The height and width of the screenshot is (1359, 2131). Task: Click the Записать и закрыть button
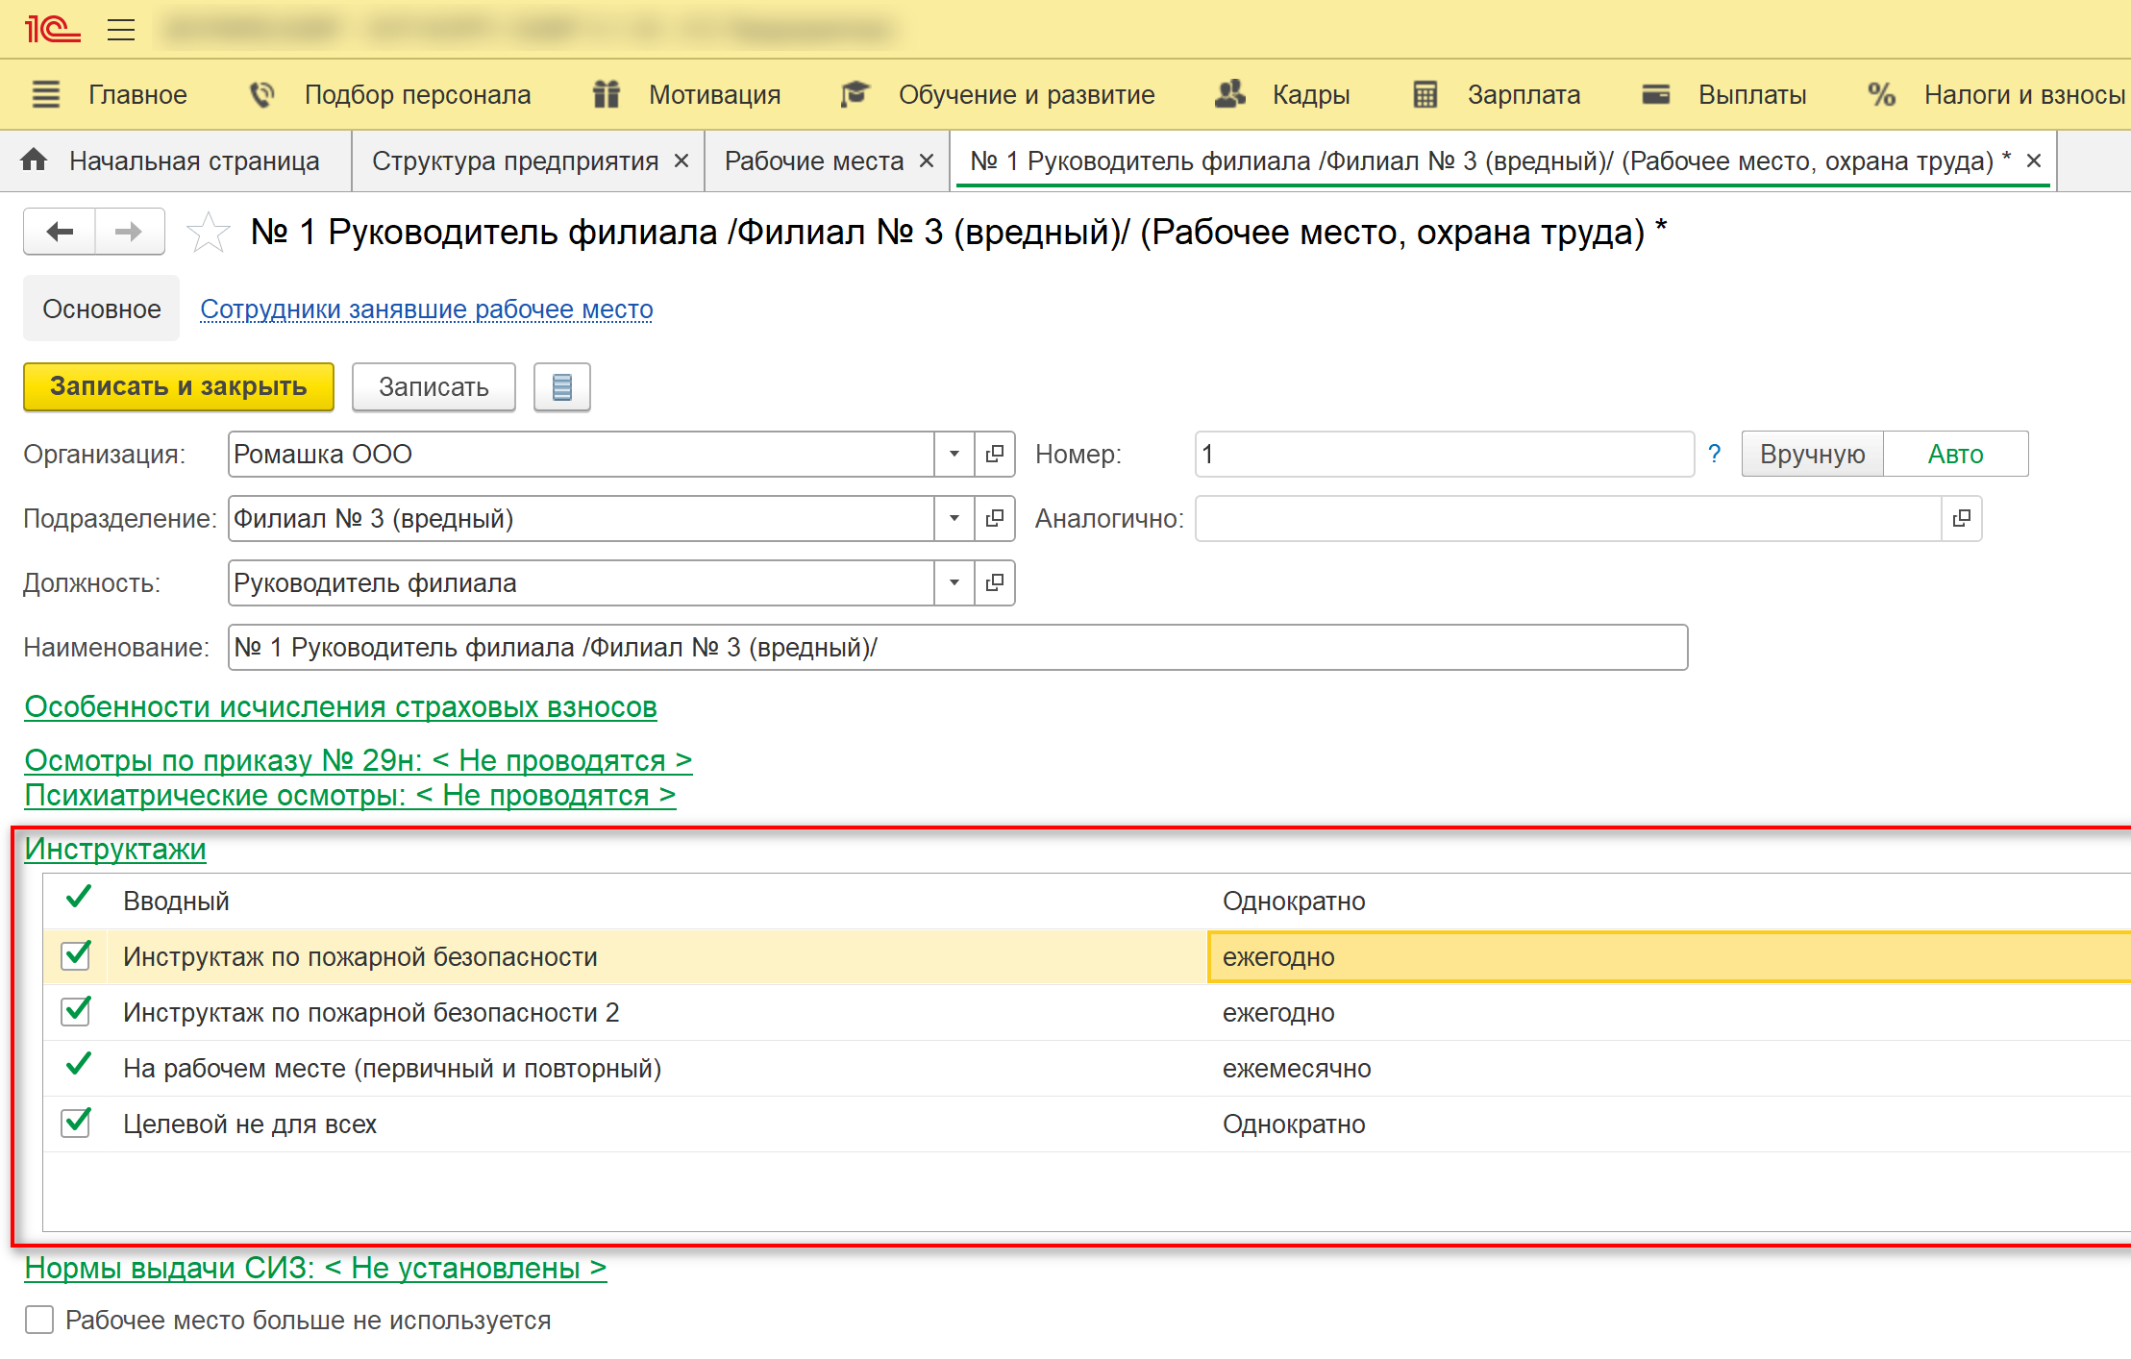179,386
